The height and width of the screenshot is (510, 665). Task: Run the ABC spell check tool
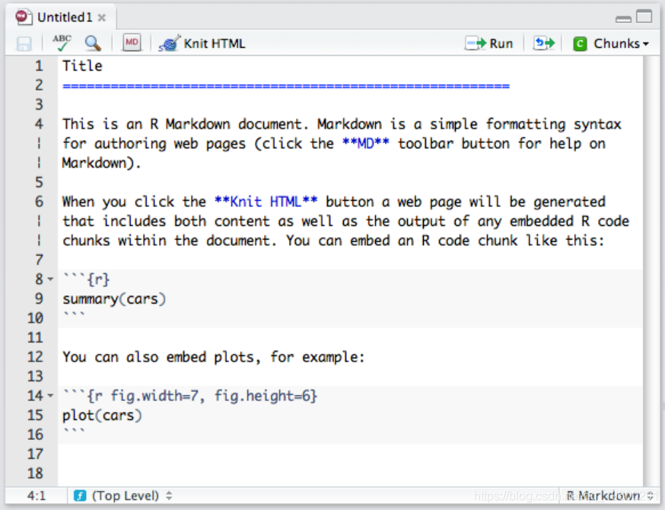pyautogui.click(x=62, y=43)
